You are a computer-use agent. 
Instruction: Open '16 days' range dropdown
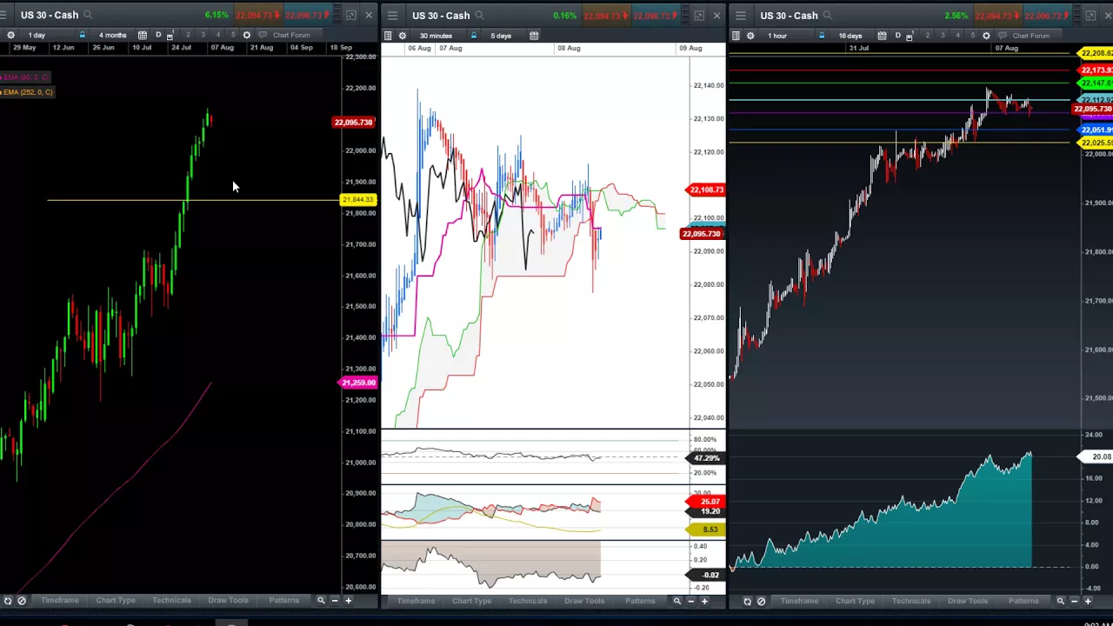(850, 36)
